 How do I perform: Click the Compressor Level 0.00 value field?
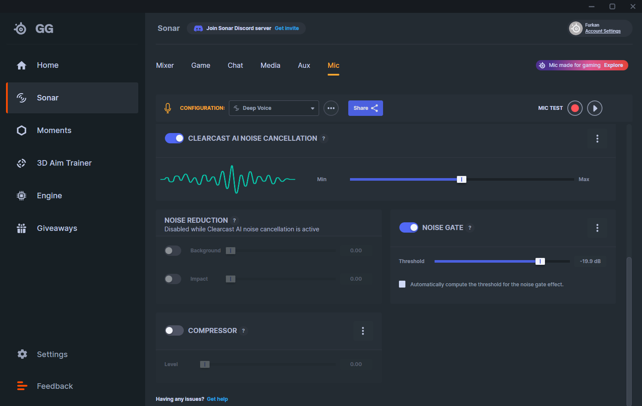point(356,364)
